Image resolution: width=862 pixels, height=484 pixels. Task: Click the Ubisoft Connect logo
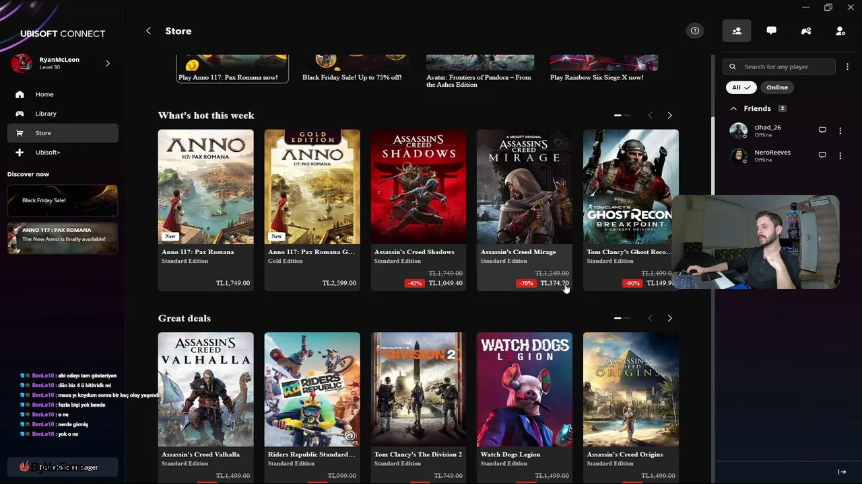(63, 34)
